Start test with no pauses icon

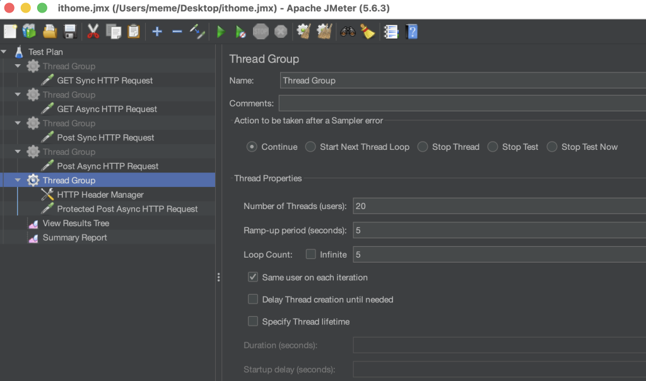coord(240,31)
